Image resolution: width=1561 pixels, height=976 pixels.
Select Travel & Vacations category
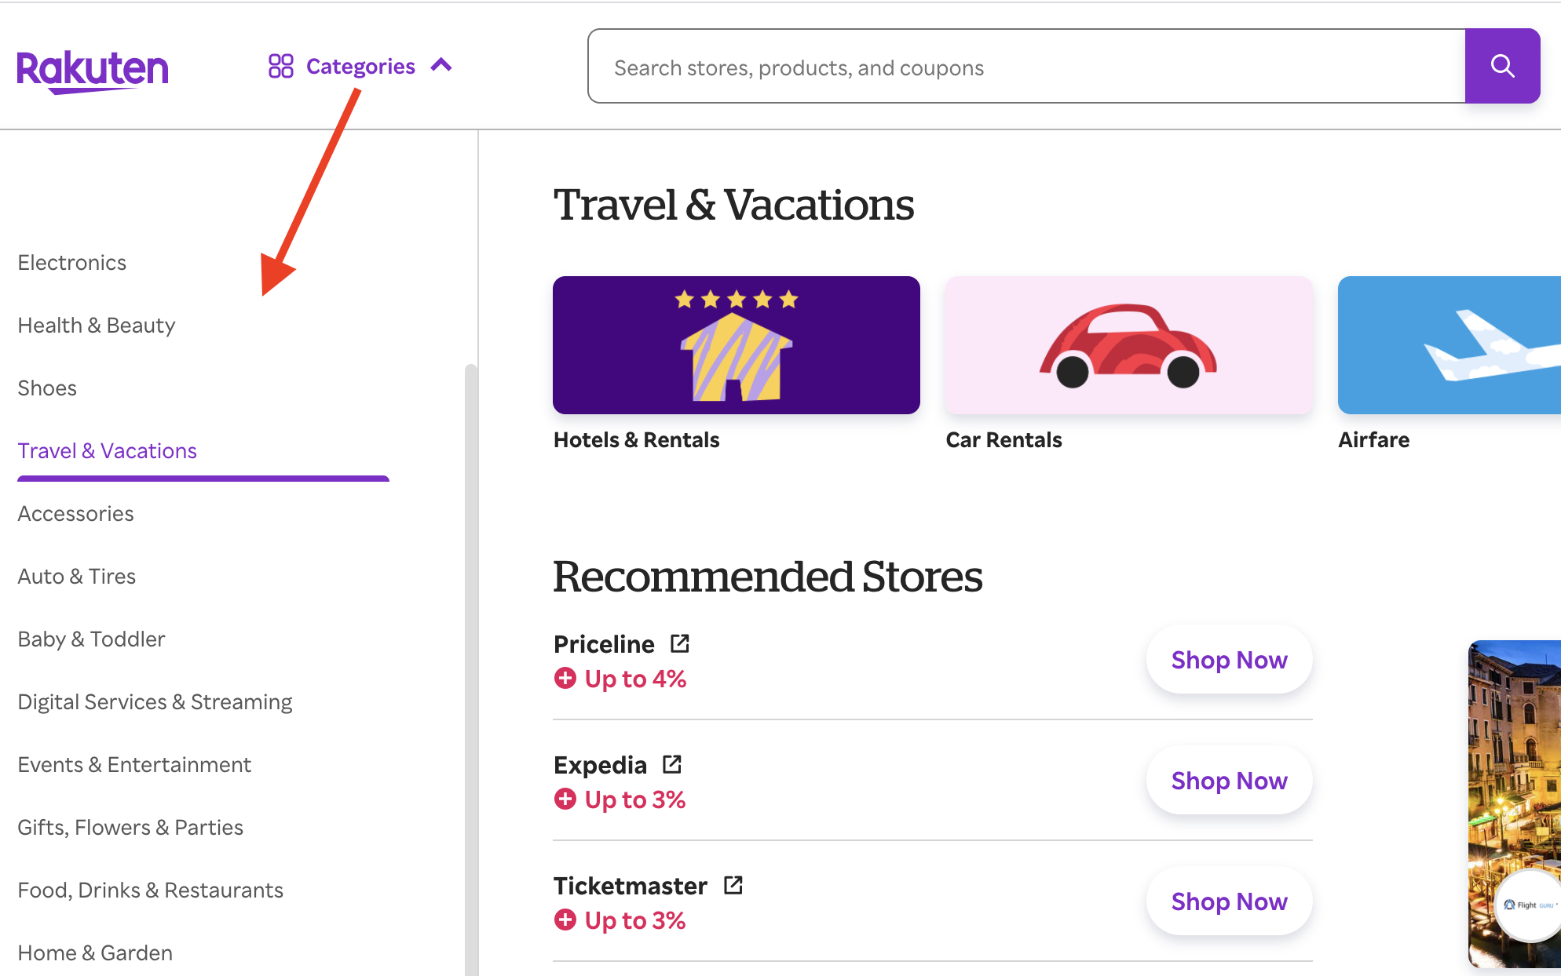pyautogui.click(x=108, y=451)
